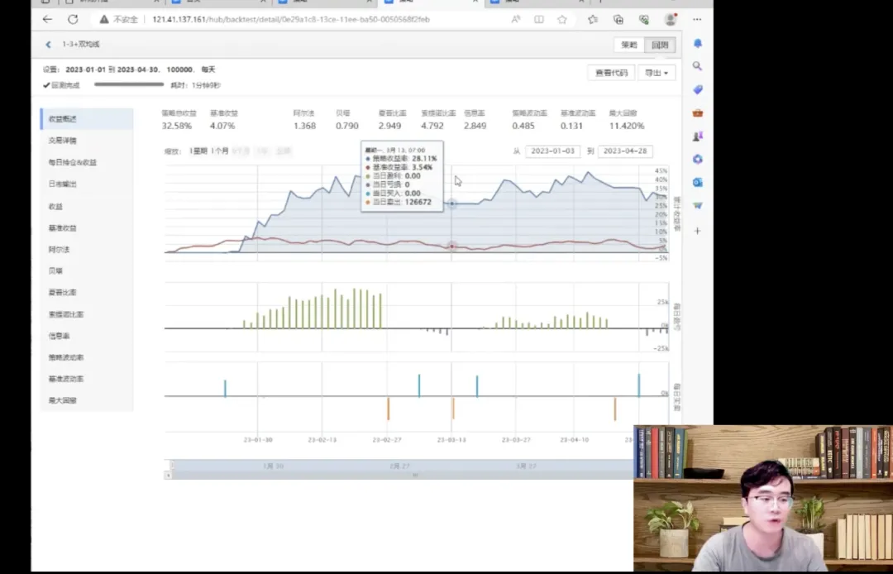Edit the start date field 2023-01-03
Viewport: 893px width, 574px height.
click(552, 151)
